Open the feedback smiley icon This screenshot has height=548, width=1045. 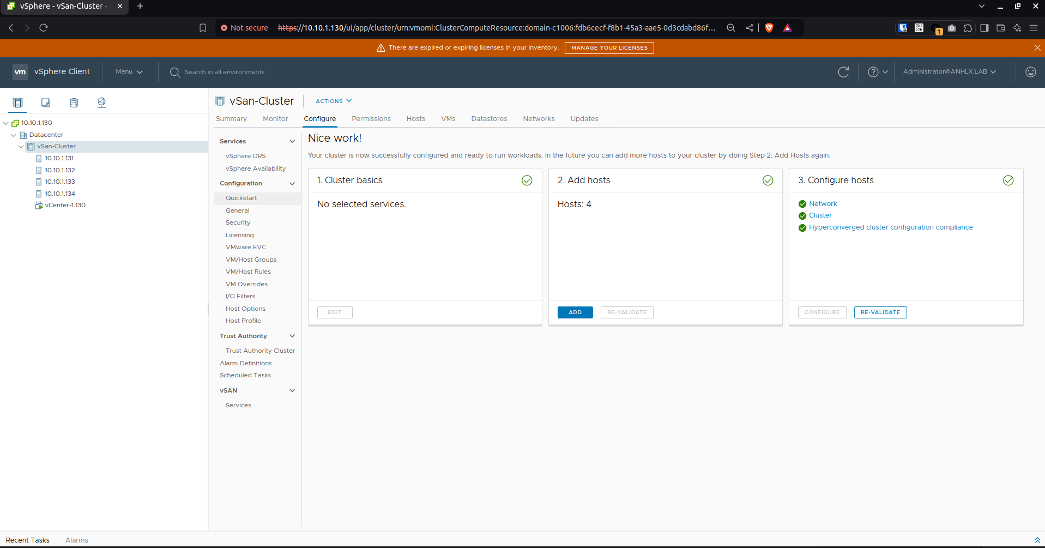point(1030,72)
